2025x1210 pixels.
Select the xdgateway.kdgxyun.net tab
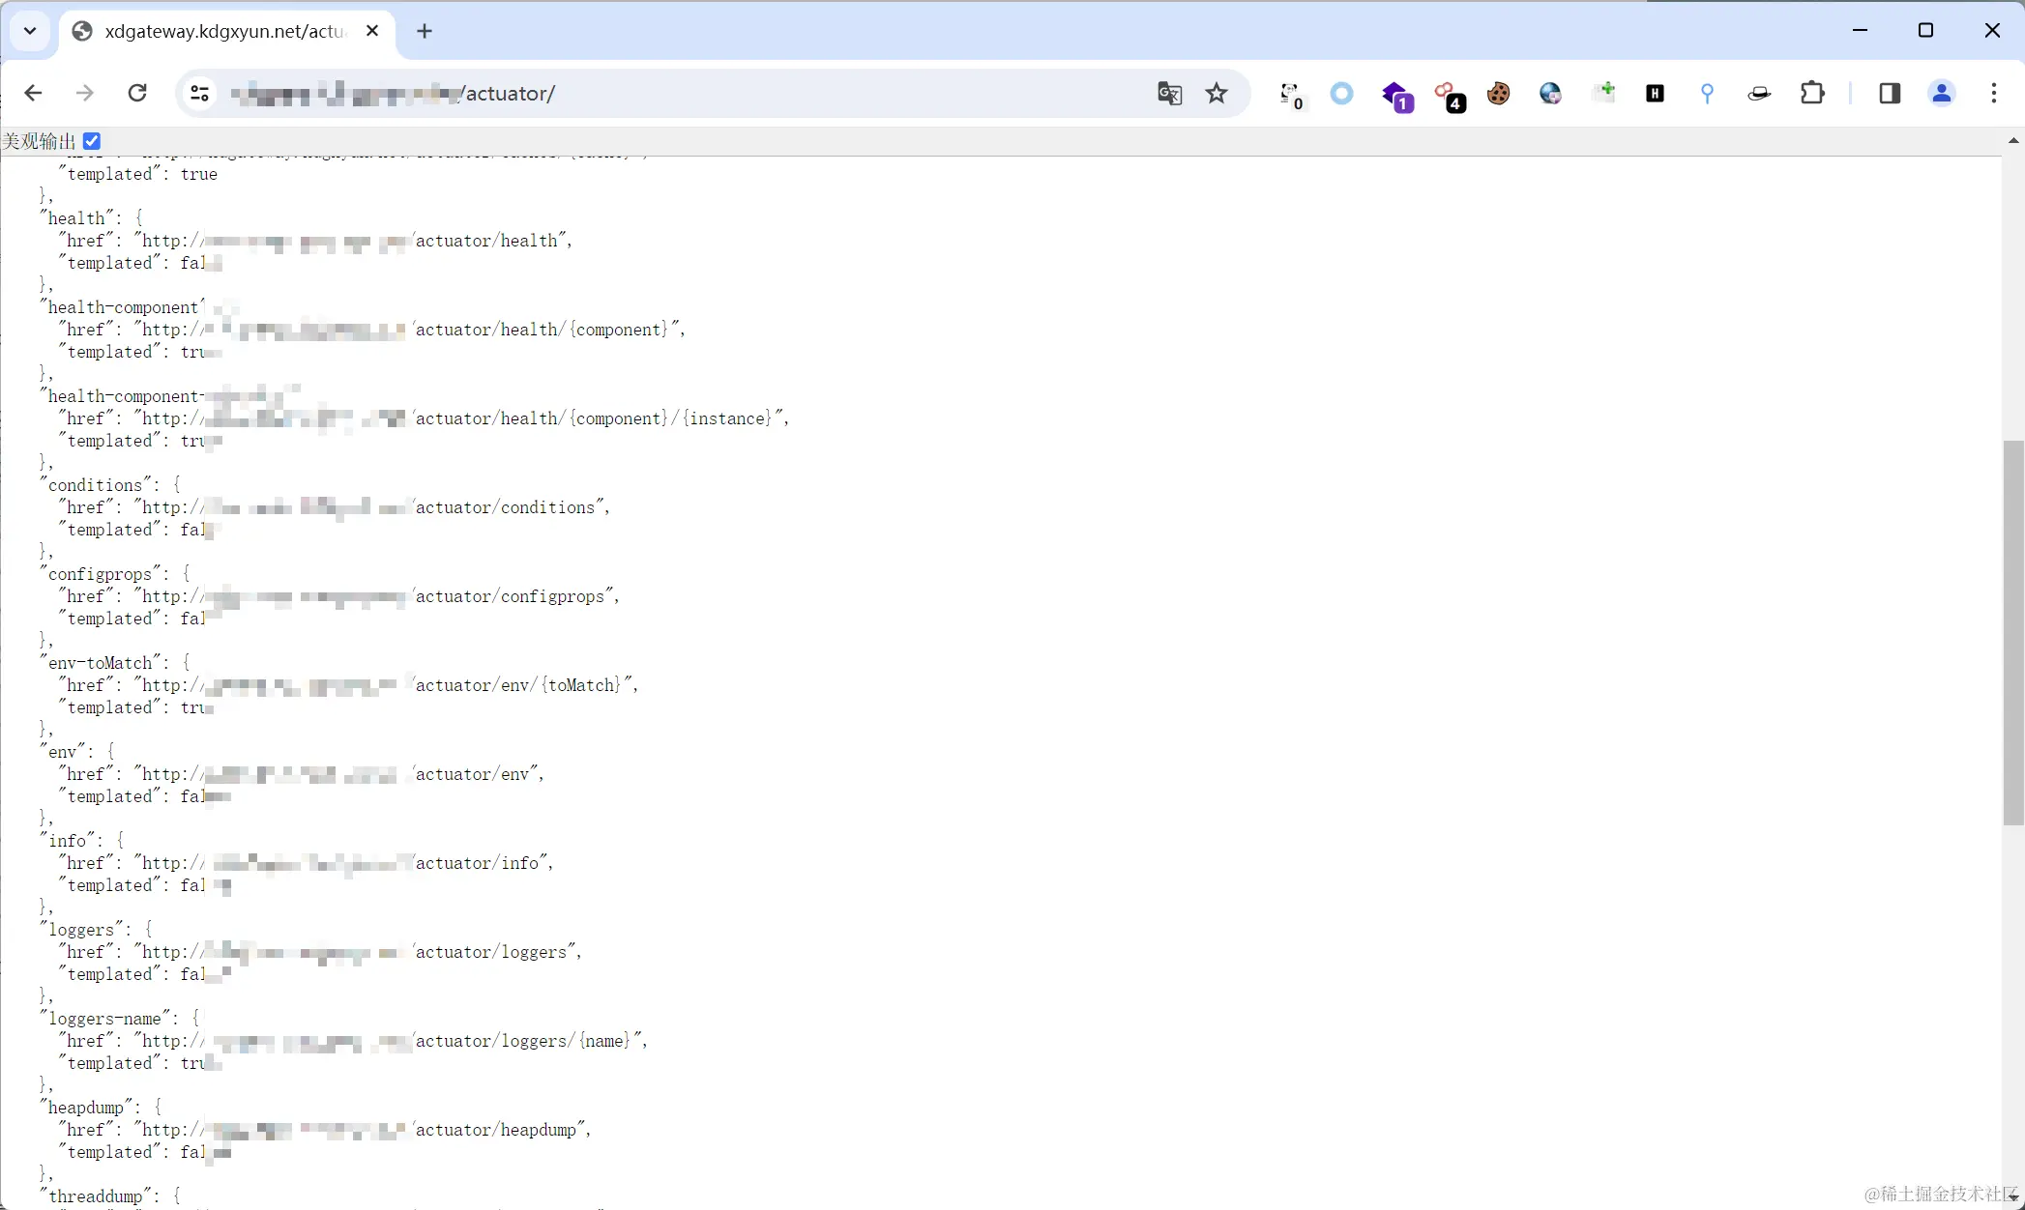[224, 32]
